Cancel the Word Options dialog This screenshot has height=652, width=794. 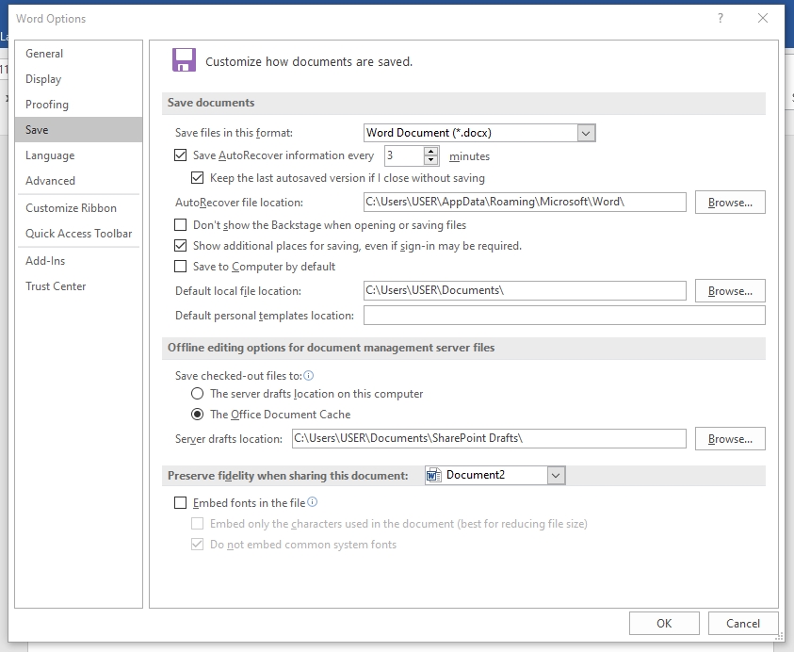pyautogui.click(x=743, y=623)
